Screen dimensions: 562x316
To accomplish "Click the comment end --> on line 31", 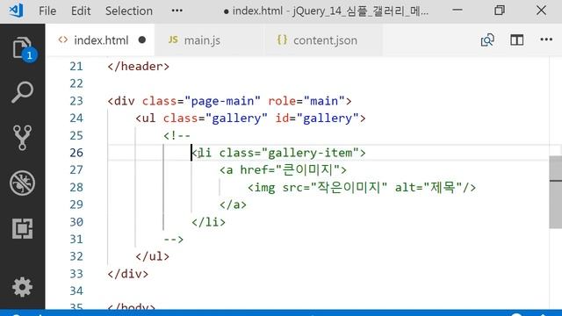I will click(174, 239).
